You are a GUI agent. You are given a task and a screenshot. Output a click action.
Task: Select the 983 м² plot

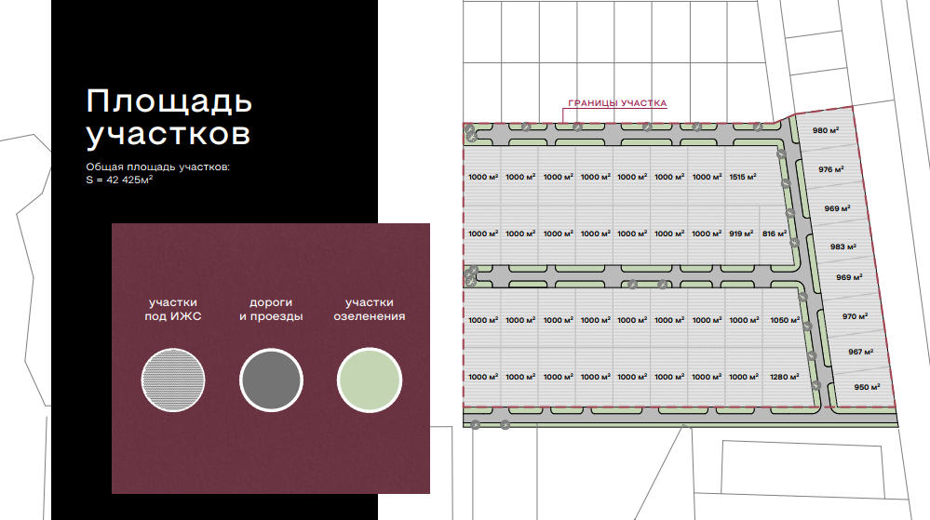(x=842, y=247)
